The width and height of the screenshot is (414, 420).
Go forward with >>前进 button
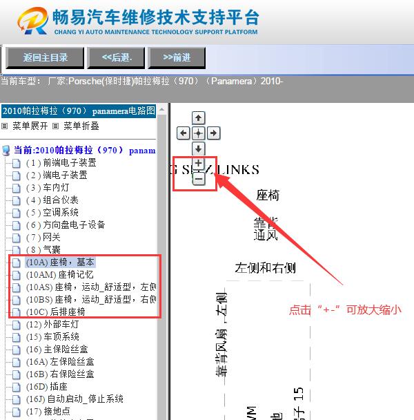coord(177,58)
